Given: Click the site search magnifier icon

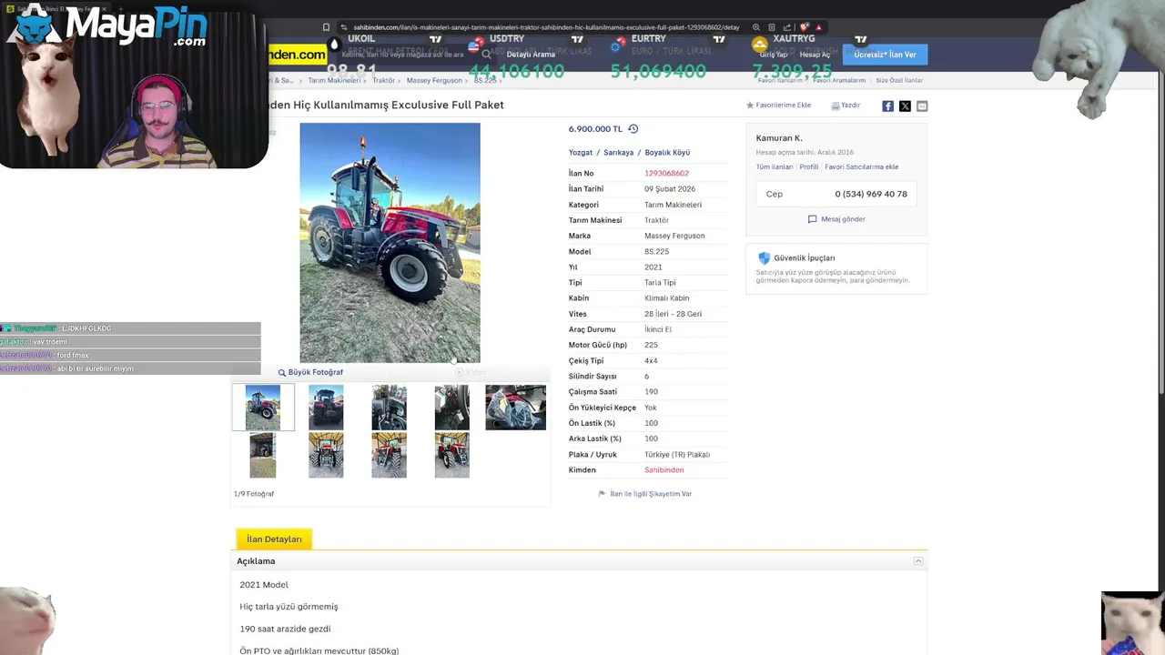Looking at the screenshot, I should (x=487, y=55).
